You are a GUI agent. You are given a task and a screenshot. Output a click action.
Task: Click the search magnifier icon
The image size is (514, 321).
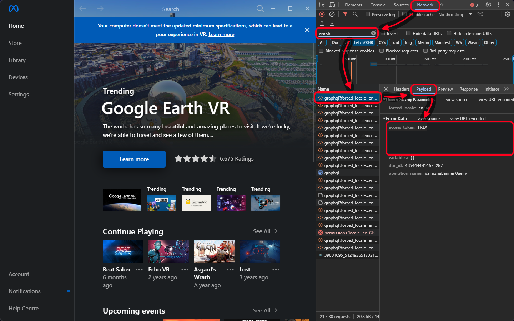pos(260,9)
